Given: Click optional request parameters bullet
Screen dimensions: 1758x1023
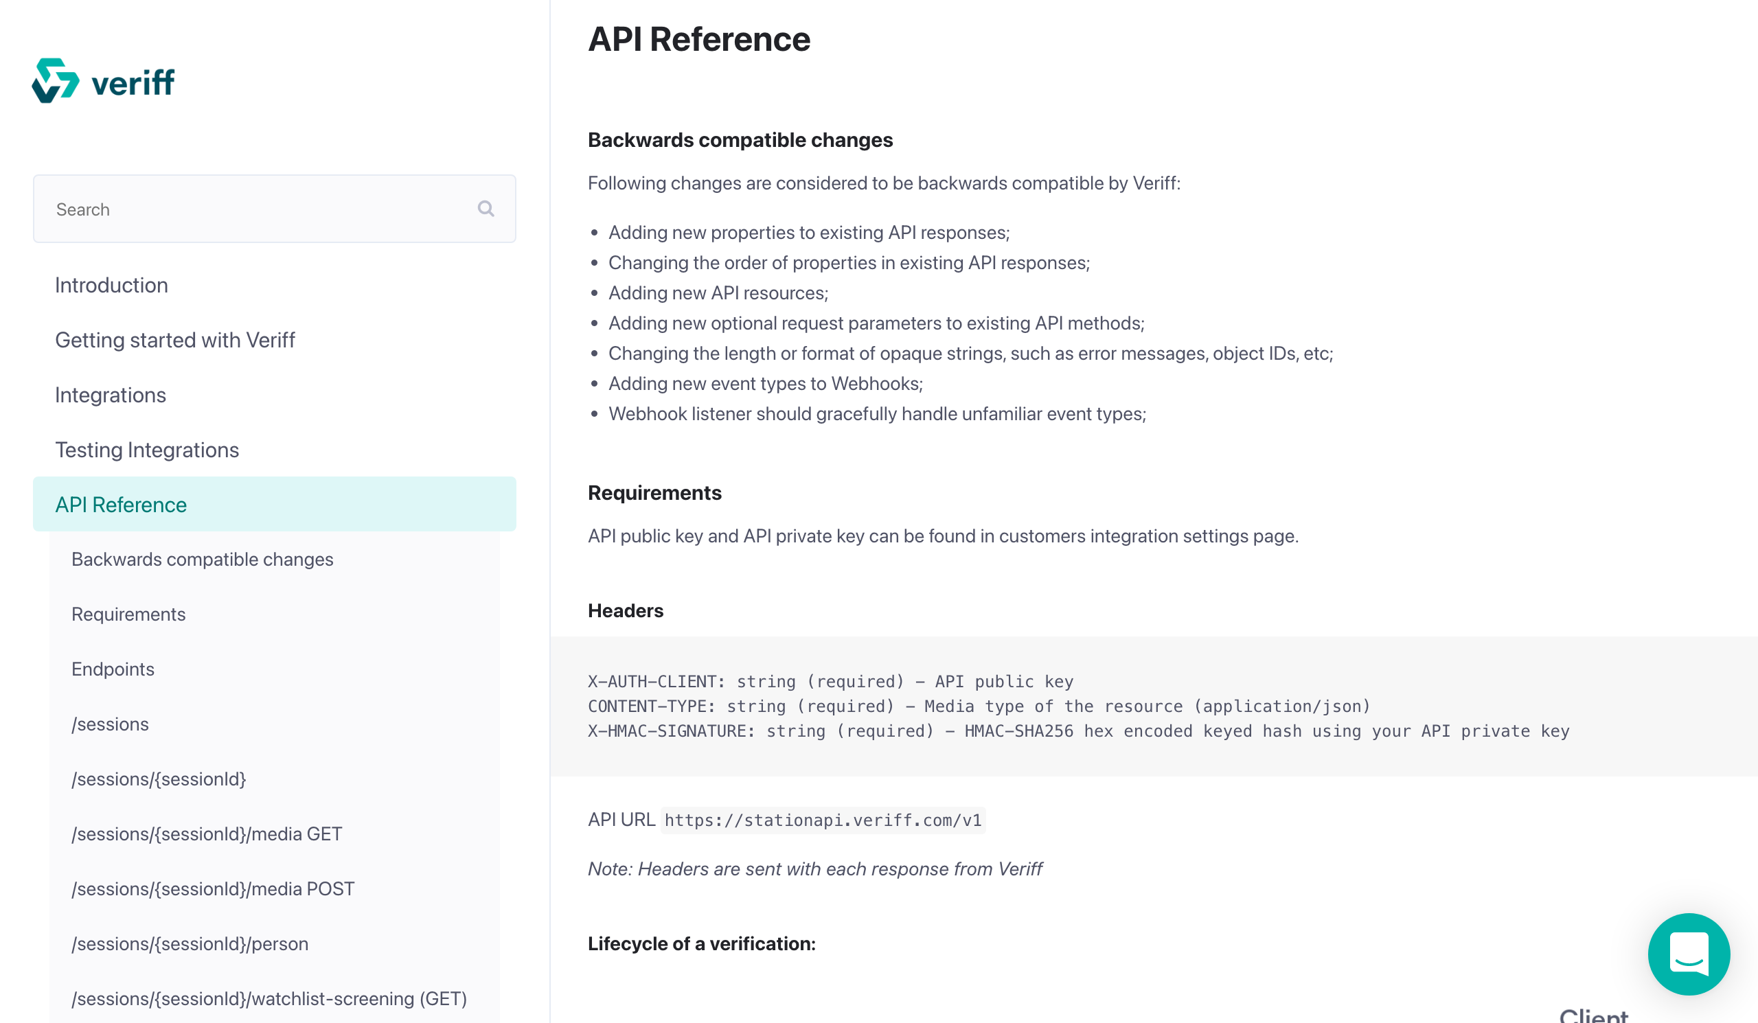Looking at the screenshot, I should [x=876, y=323].
